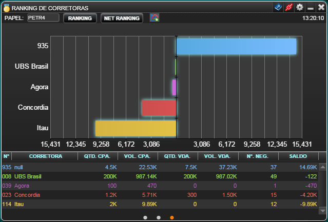Select the 023 Concordia row
The width and height of the screenshot is (328, 222).
(160, 195)
